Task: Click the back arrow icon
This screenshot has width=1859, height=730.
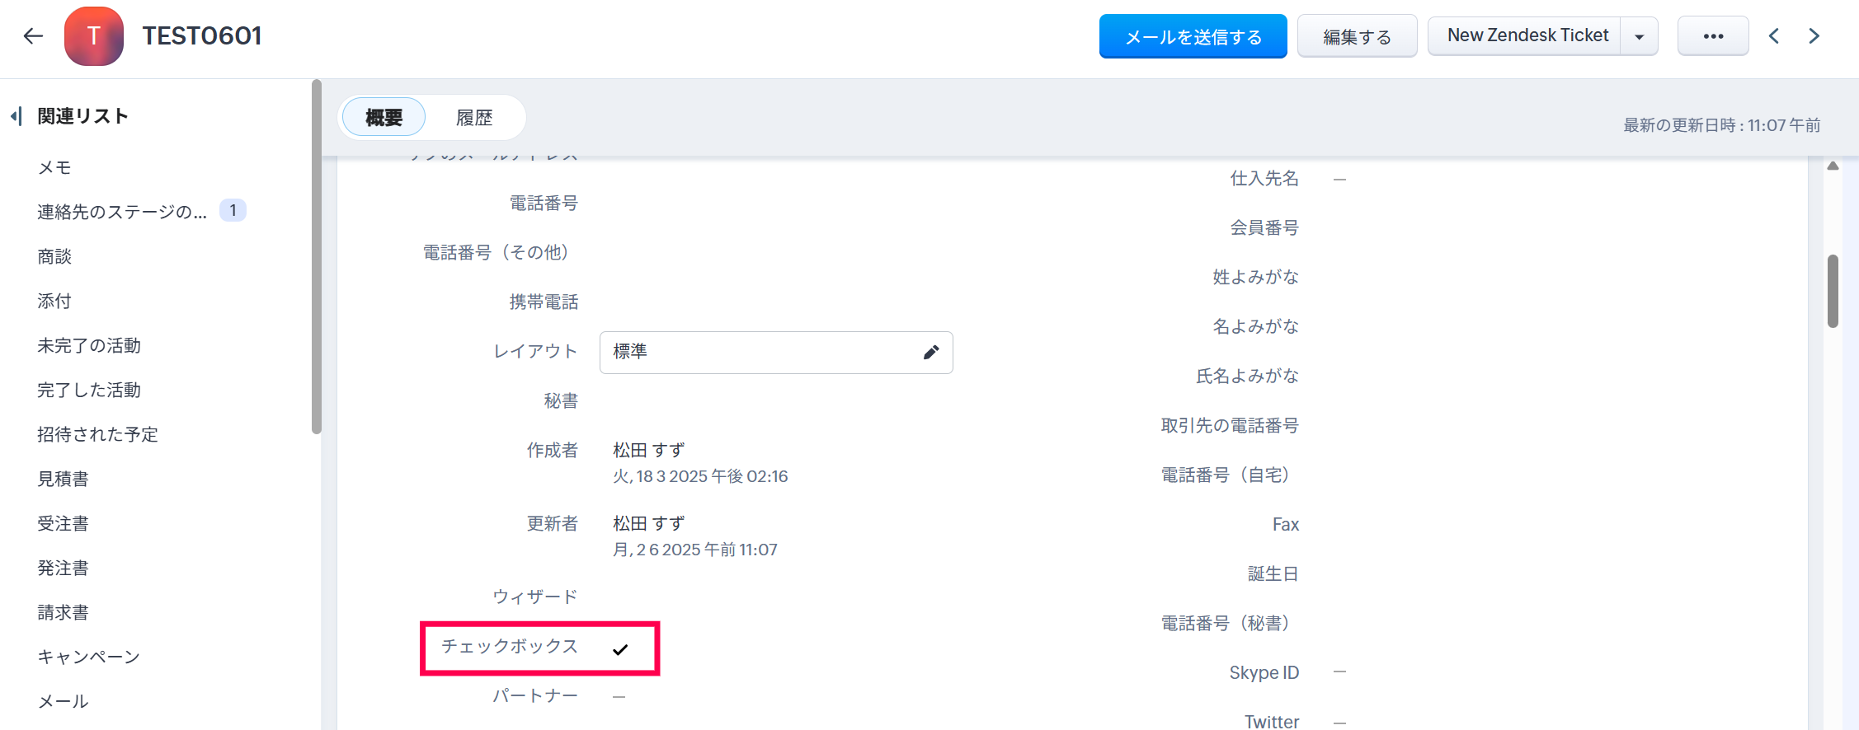Action: pos(33,36)
